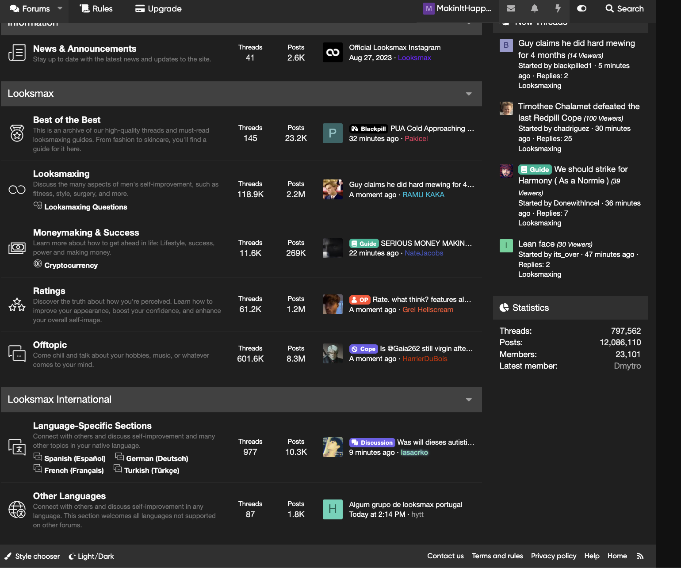Open user profile HarrierDuBois
Image resolution: width=681 pixels, height=568 pixels.
pyautogui.click(x=425, y=358)
